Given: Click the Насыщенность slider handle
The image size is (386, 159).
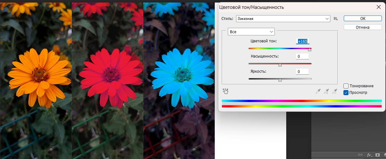Looking at the screenshot, I should (x=280, y=65).
